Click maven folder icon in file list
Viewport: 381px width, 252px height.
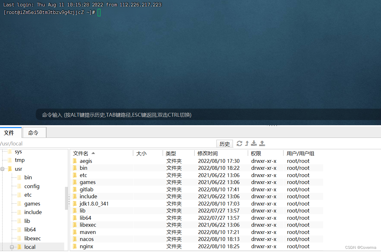(75, 232)
